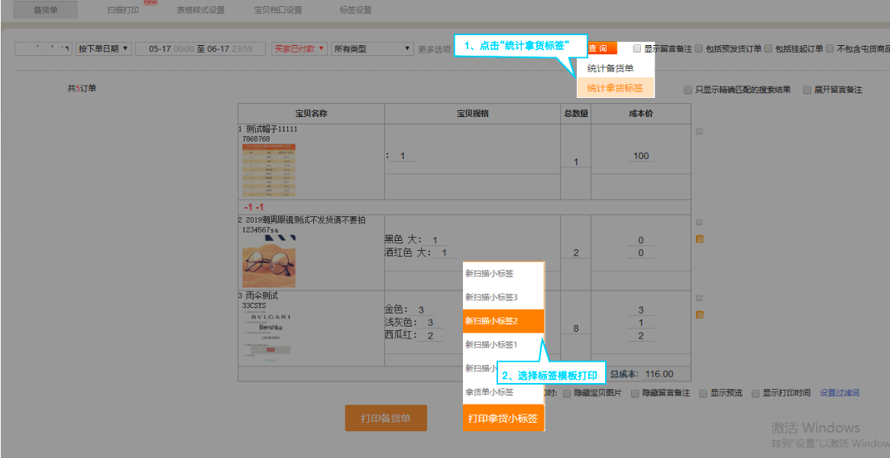This screenshot has height=458, width=890.
Task: Click the orange note icon beside the 雨伞测试 row
Action: click(699, 315)
